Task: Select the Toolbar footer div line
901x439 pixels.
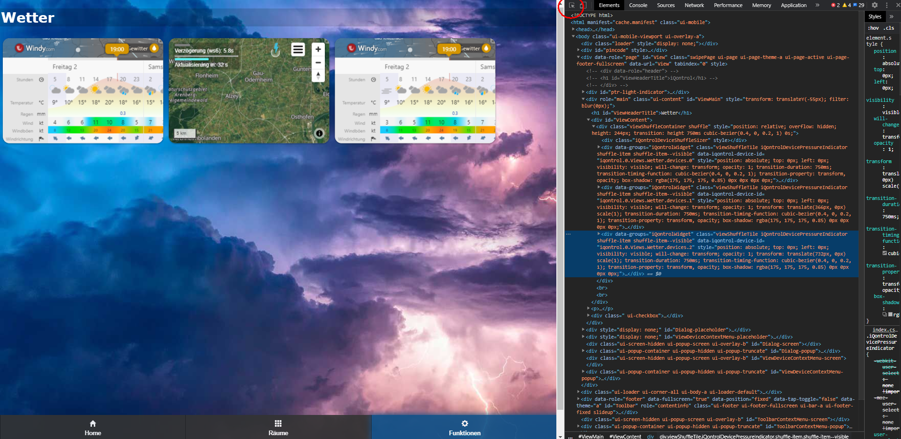Action: (715, 406)
